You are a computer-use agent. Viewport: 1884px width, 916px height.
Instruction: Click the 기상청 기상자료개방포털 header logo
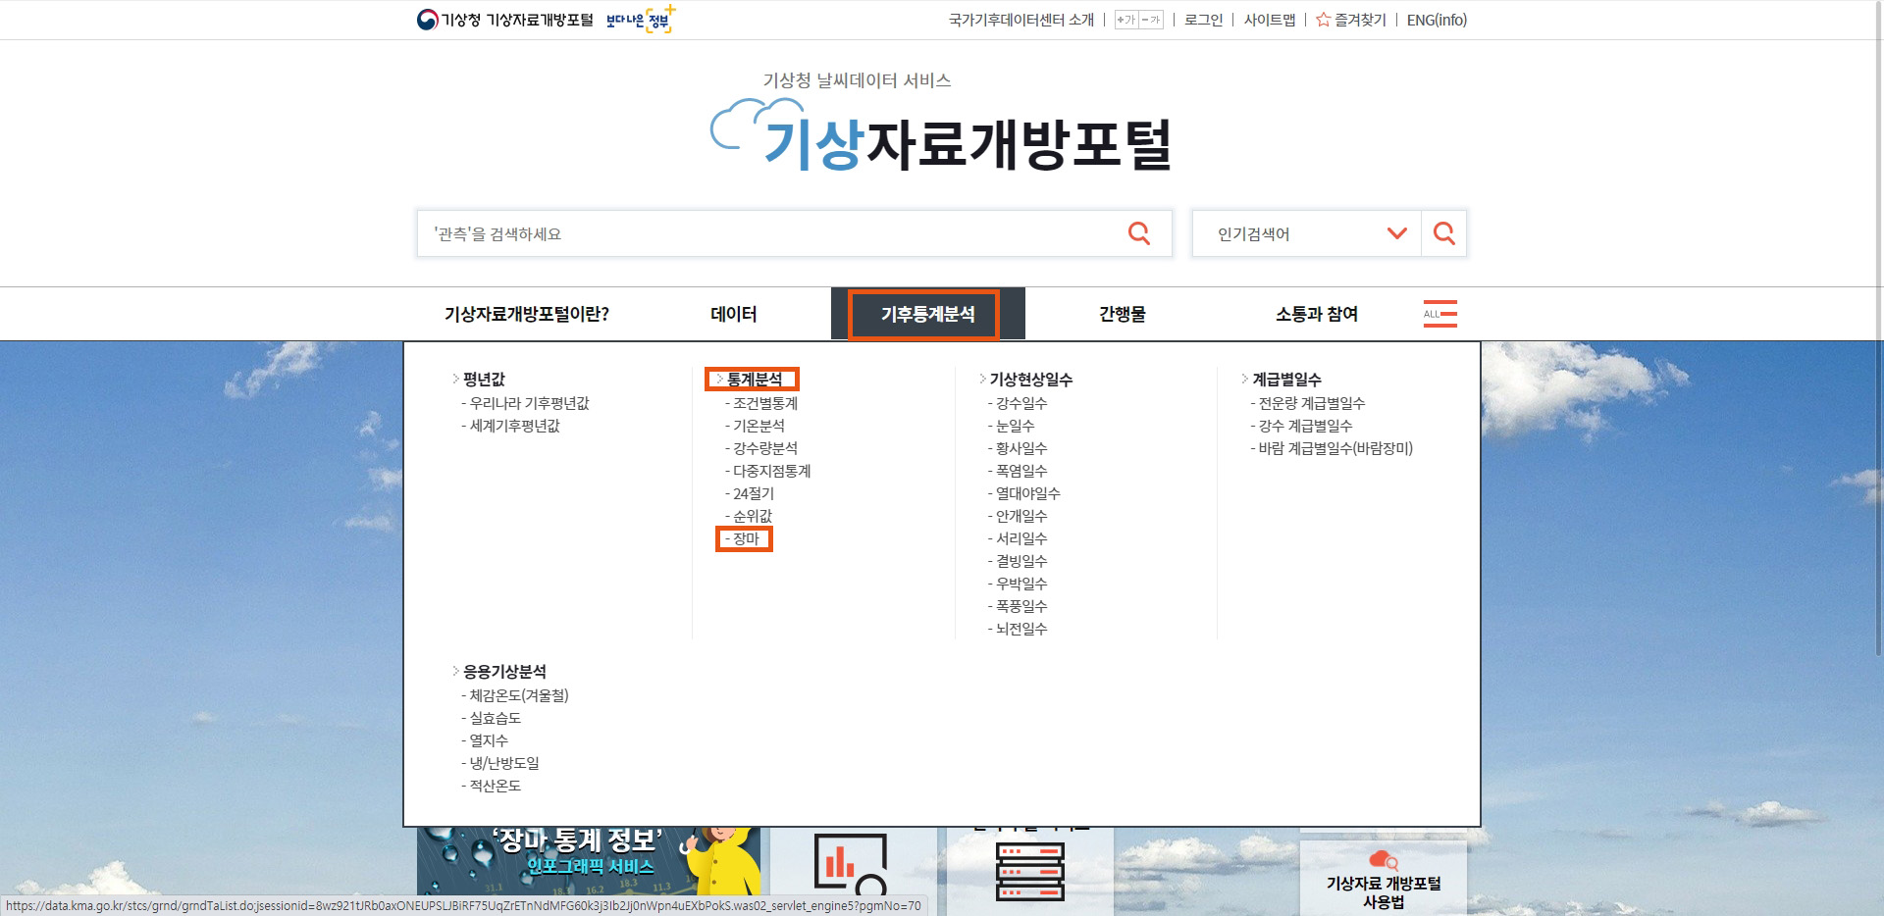click(x=505, y=20)
